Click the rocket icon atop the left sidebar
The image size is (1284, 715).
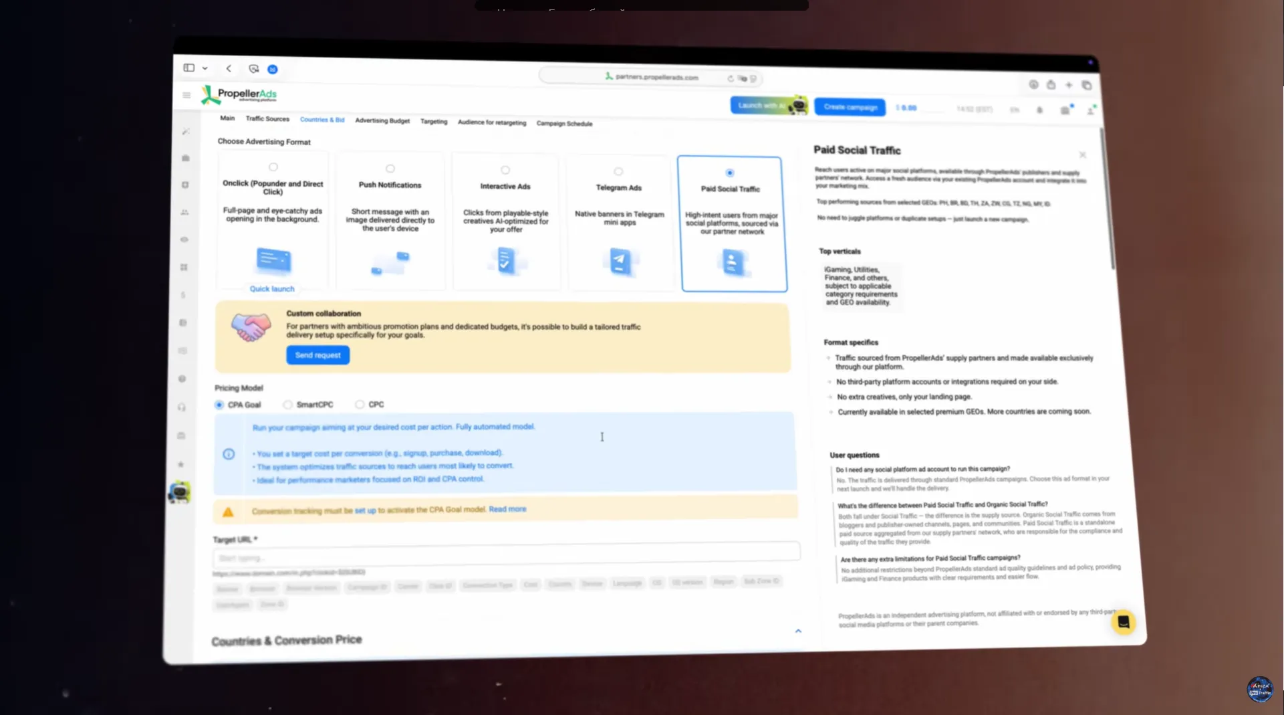click(186, 131)
